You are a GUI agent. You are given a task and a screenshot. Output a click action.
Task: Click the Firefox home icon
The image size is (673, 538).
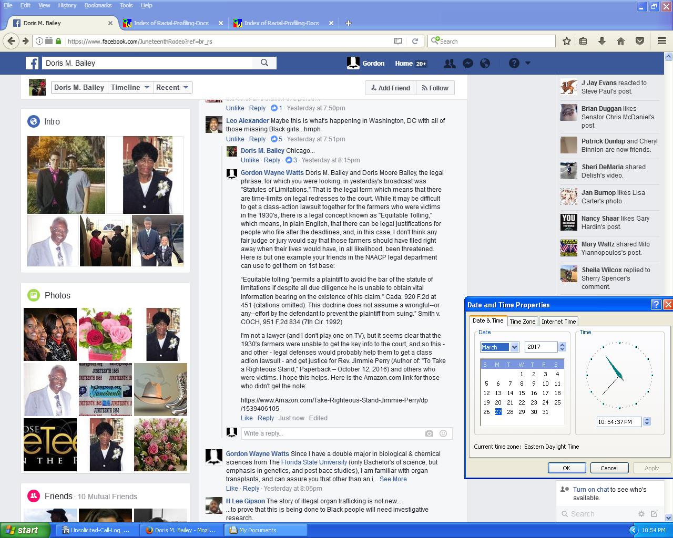point(621,41)
